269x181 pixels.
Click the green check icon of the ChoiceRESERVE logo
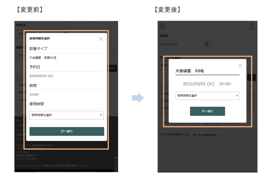pyautogui.click(x=194, y=135)
